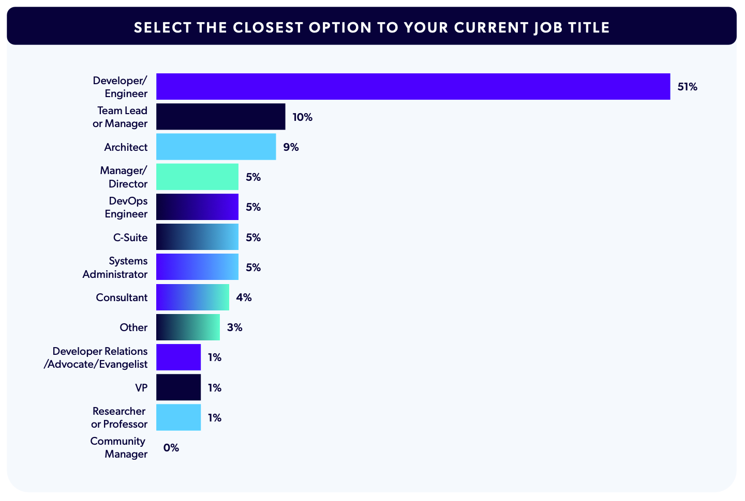Select the dark VP bar
The height and width of the screenshot is (501, 745).
tap(178, 387)
